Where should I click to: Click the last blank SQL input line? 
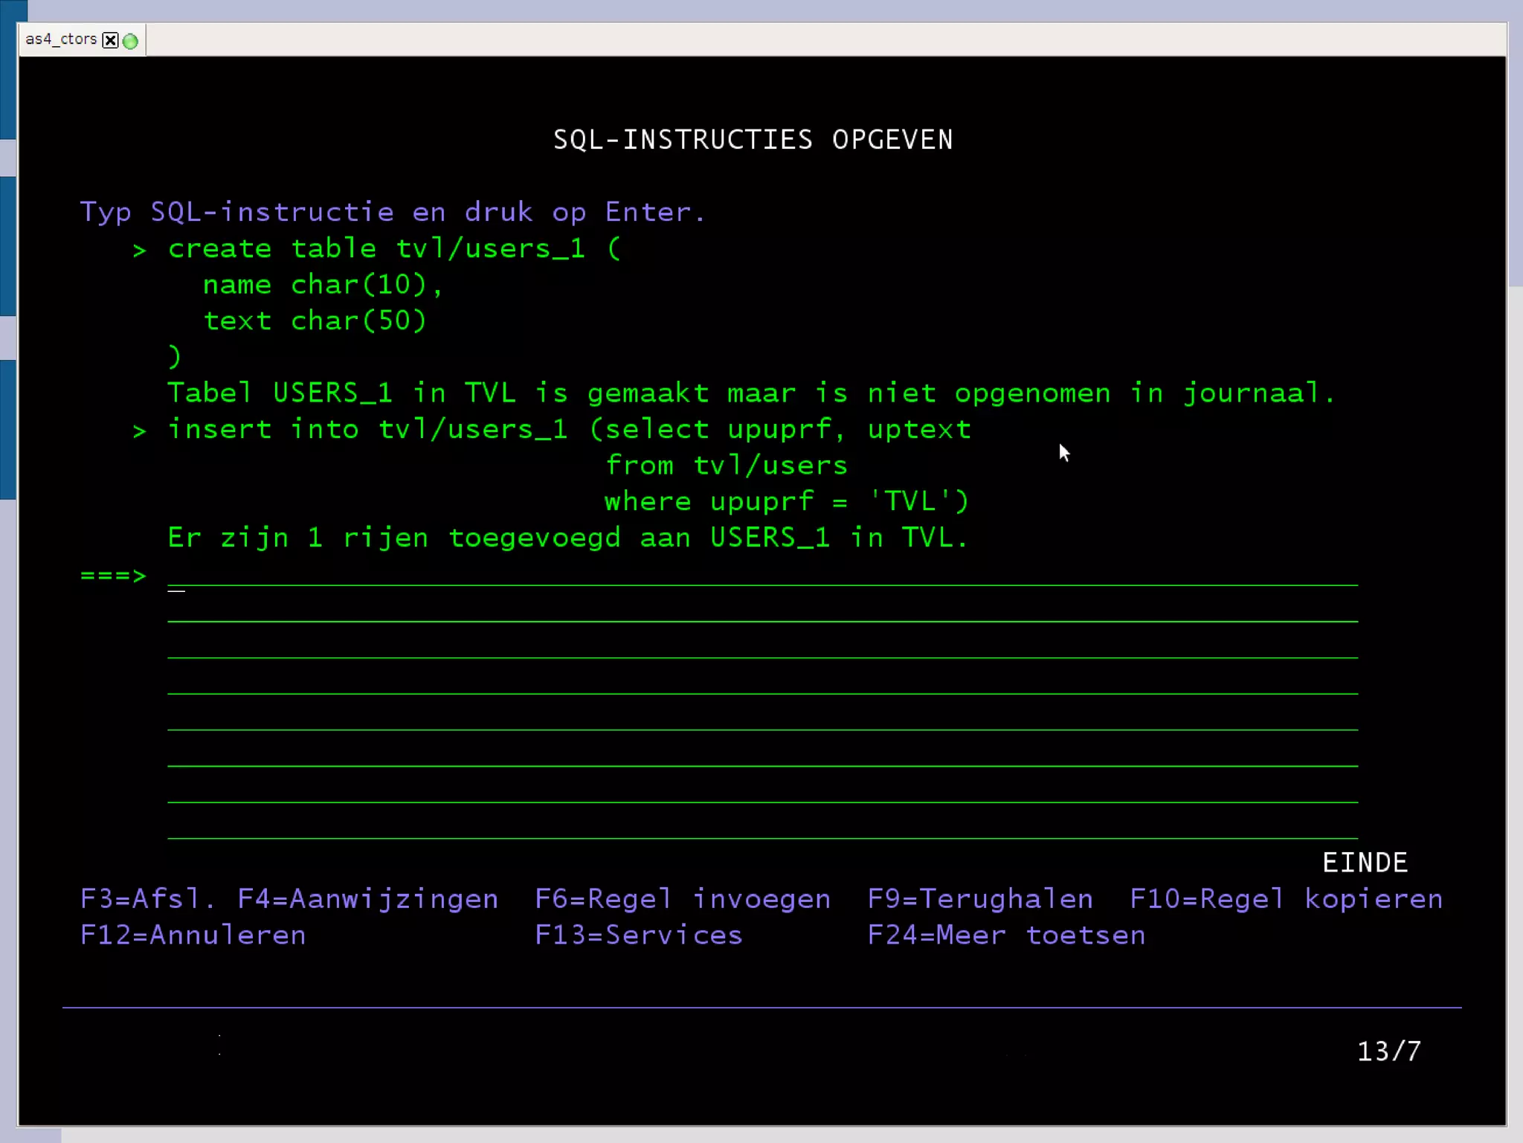761,828
